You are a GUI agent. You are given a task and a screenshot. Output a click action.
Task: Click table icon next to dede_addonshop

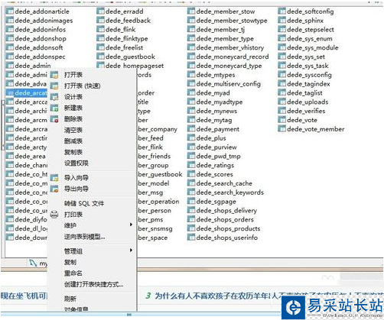10,38
